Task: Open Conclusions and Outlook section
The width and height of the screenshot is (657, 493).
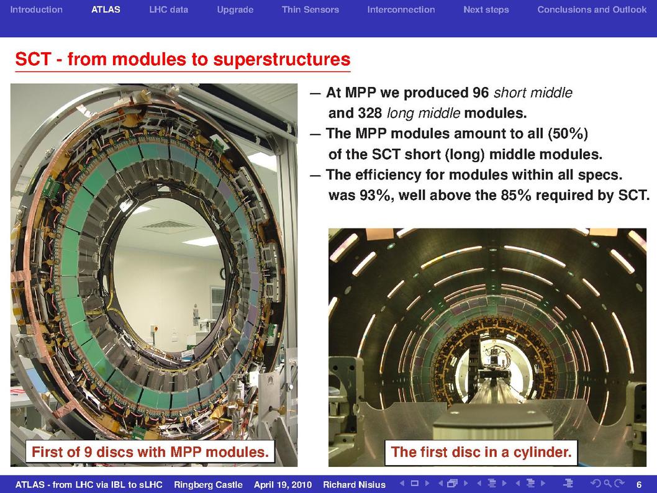Action: point(592,10)
